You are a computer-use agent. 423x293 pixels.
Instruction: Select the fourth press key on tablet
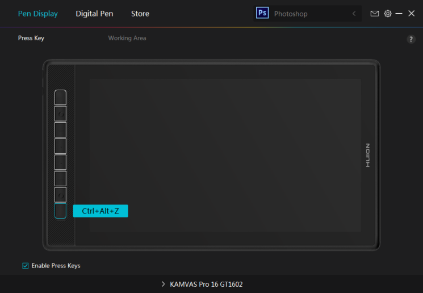pyautogui.click(x=60, y=146)
